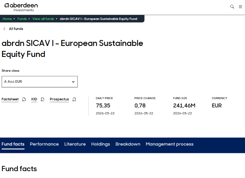Open the Literature tab

(x=75, y=144)
